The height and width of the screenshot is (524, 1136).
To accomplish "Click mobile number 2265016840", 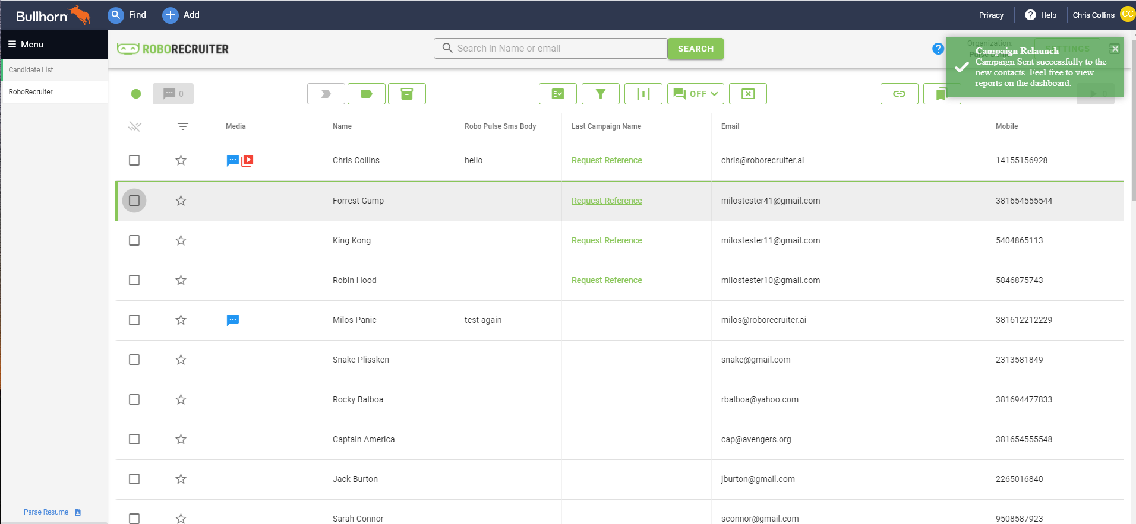I will (1020, 479).
